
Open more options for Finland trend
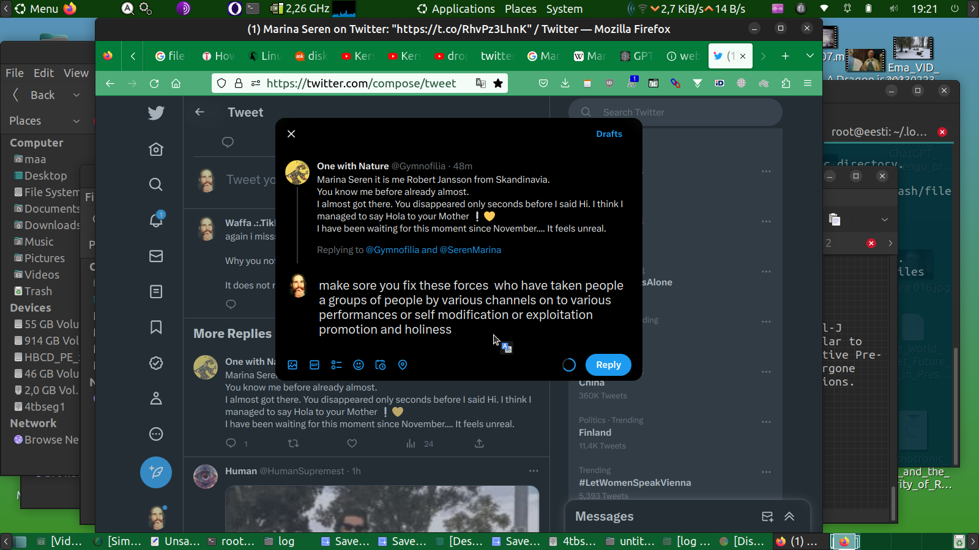click(766, 422)
